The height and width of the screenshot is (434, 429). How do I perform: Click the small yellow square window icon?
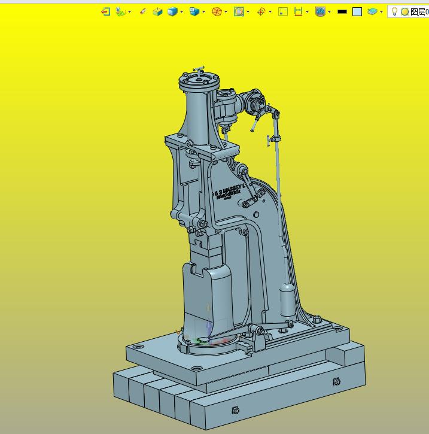(283, 11)
